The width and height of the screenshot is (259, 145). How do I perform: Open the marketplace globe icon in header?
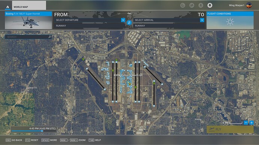point(183,5)
